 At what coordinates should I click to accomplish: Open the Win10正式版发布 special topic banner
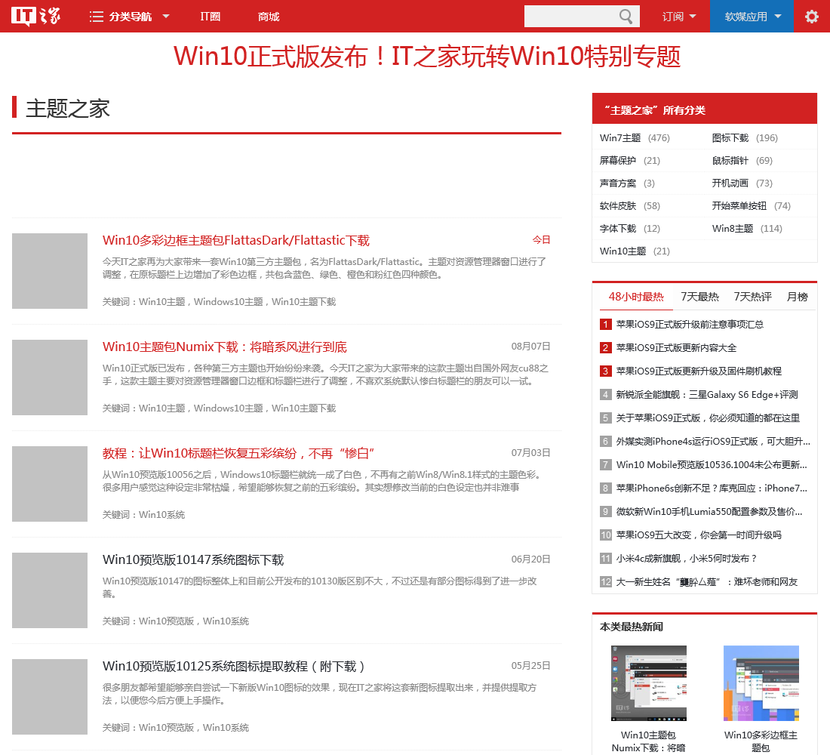426,56
